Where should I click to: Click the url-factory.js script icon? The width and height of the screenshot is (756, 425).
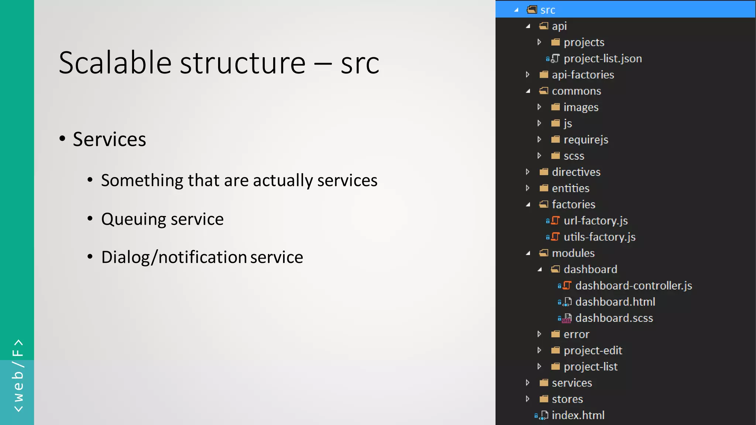tap(555, 221)
